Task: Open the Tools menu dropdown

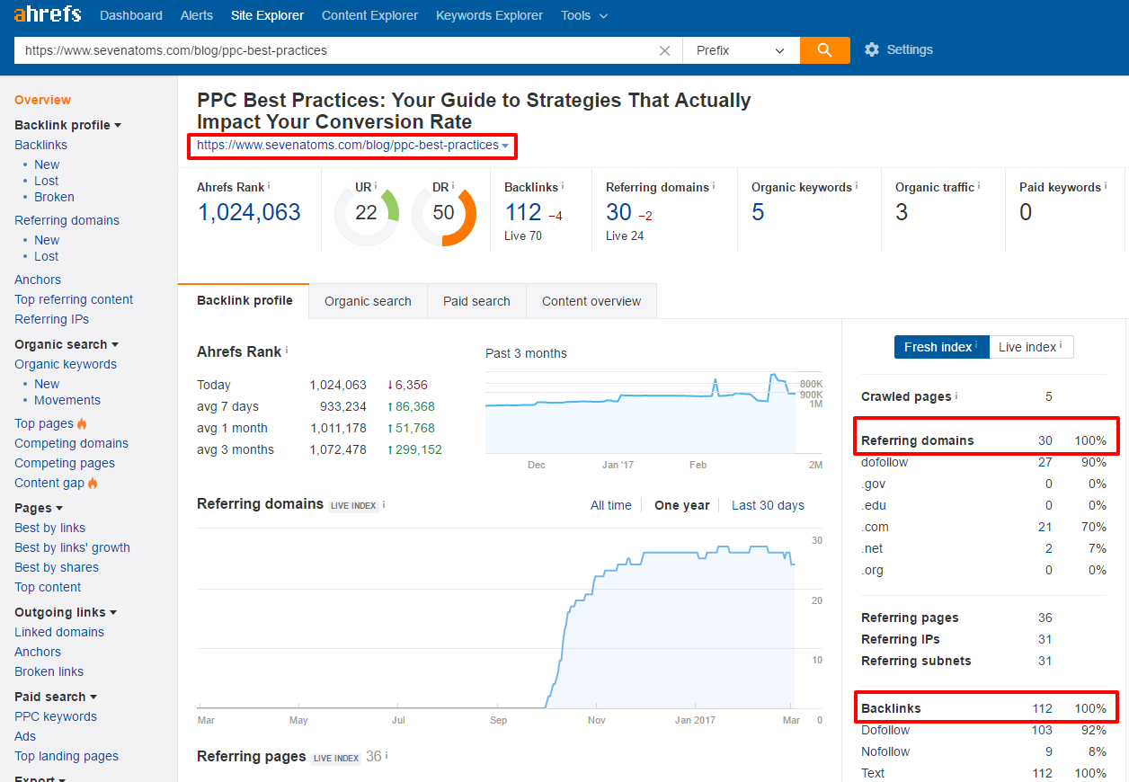Action: 584,15
